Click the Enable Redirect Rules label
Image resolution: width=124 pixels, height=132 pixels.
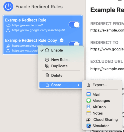39,7
